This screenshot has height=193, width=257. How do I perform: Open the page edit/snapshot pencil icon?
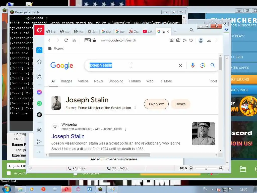pyautogui.click(x=172, y=40)
